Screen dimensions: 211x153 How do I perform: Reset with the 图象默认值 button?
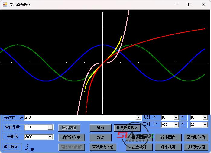tap(196, 138)
